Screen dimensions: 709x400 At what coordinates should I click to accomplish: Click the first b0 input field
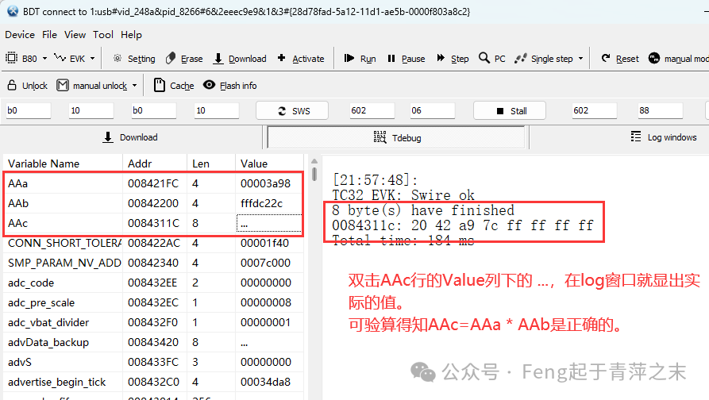(28, 111)
